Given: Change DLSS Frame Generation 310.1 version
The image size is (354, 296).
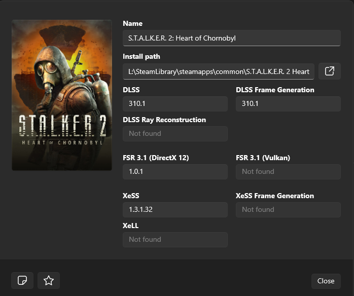Looking at the screenshot, I should point(288,104).
